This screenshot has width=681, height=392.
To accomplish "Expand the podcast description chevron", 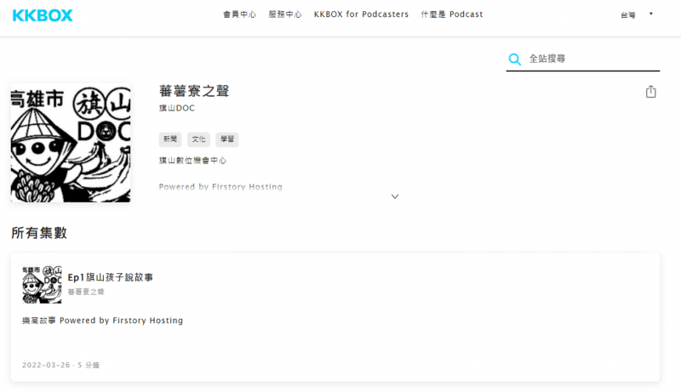I will tap(395, 196).
